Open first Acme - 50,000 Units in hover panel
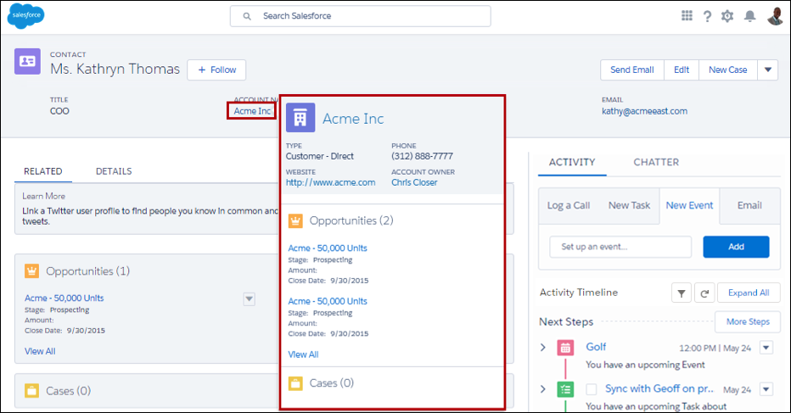 (x=328, y=248)
